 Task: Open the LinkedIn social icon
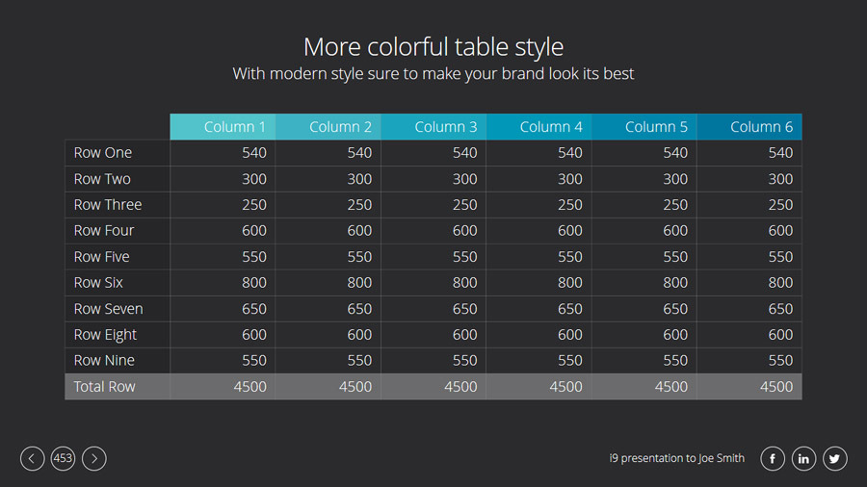[804, 458]
